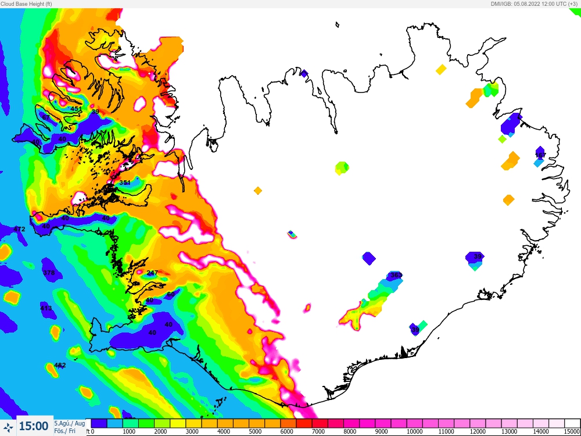581x436 pixels.
Task: Pick the sky-blue legend swatch
Action: [x=114, y=423]
